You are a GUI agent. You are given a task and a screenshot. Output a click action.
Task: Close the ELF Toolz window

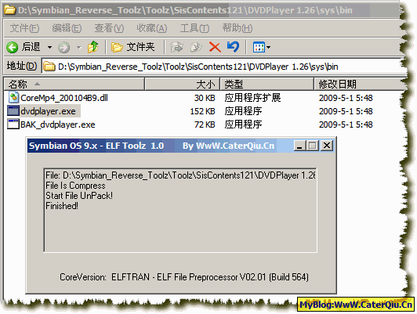tap(327, 146)
